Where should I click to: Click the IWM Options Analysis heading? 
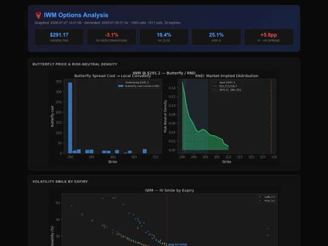pos(76,15)
